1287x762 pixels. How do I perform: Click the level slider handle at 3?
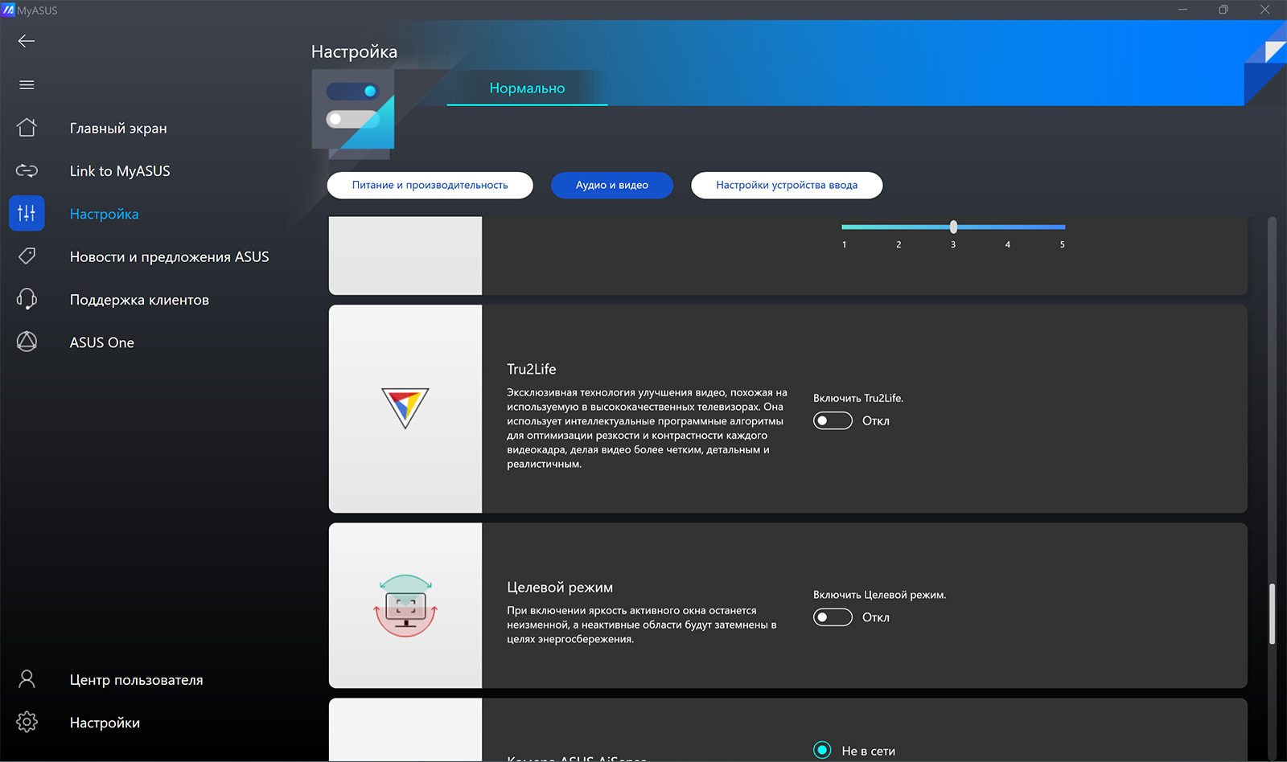pyautogui.click(x=953, y=227)
